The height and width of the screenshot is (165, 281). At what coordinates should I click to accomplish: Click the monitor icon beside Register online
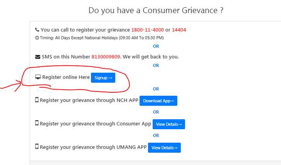pyautogui.click(x=38, y=77)
